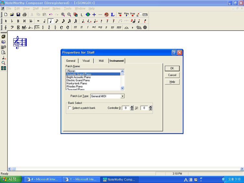Switch to the General tab
244x183 pixels.
coord(71,61)
